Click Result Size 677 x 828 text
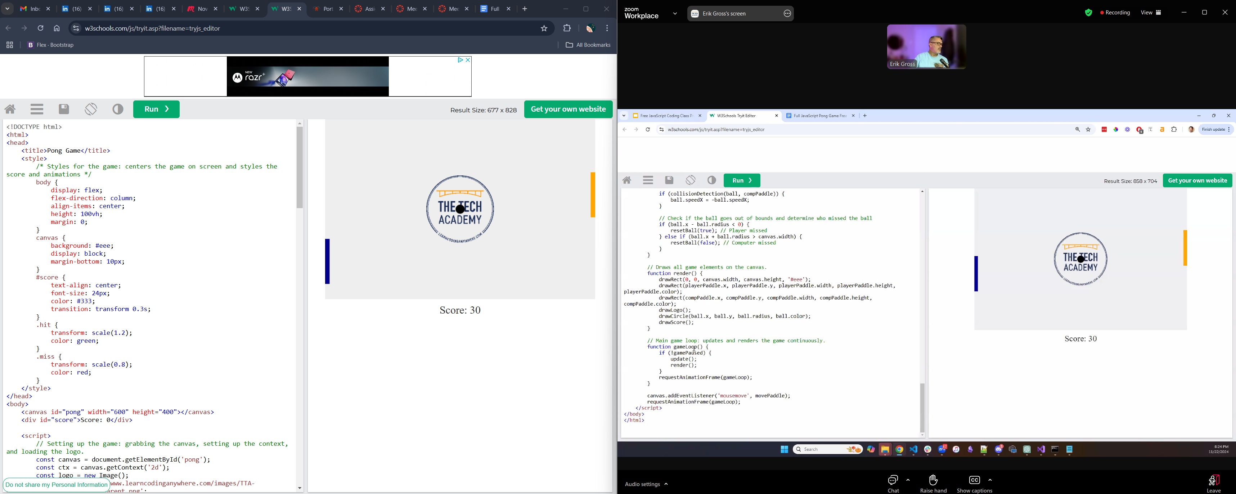The width and height of the screenshot is (1236, 494). click(483, 111)
